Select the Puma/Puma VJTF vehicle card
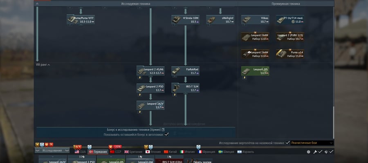Image resolution: width=368 pixels, height=163 pixels. click(81, 20)
